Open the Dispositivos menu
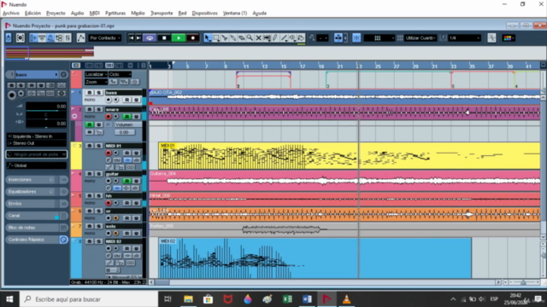Screen dimensions: 547x307 (x=204, y=13)
